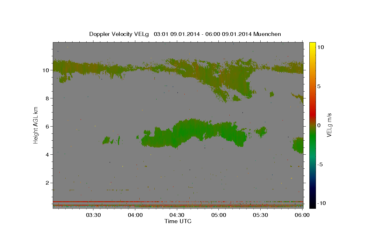
Task: Click the height tick label 2
Action: click(48, 183)
